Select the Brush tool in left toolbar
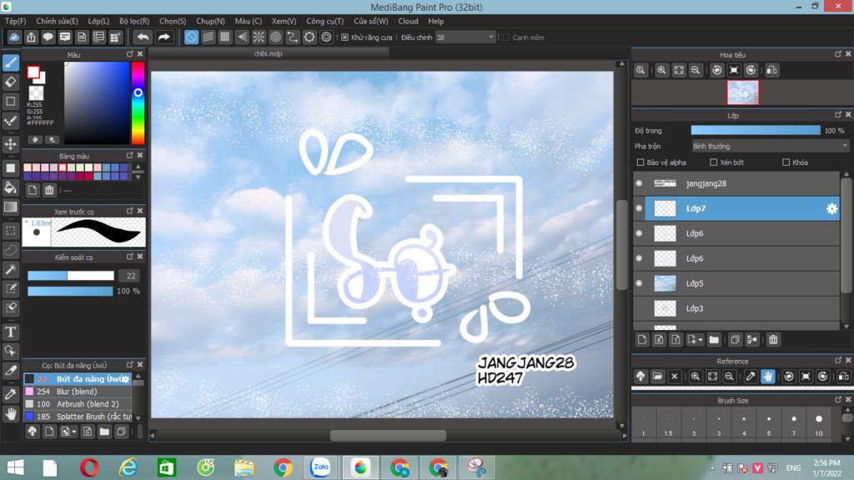854x480 pixels. point(10,62)
